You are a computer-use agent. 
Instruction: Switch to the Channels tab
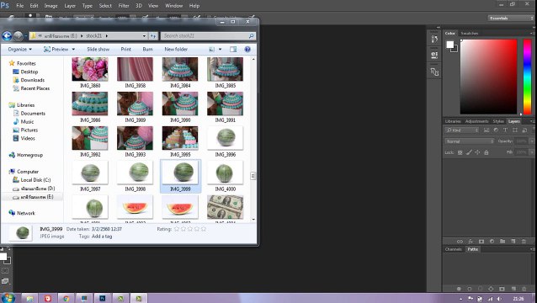click(453, 249)
